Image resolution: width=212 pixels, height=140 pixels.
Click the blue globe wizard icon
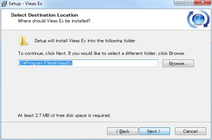point(198,19)
